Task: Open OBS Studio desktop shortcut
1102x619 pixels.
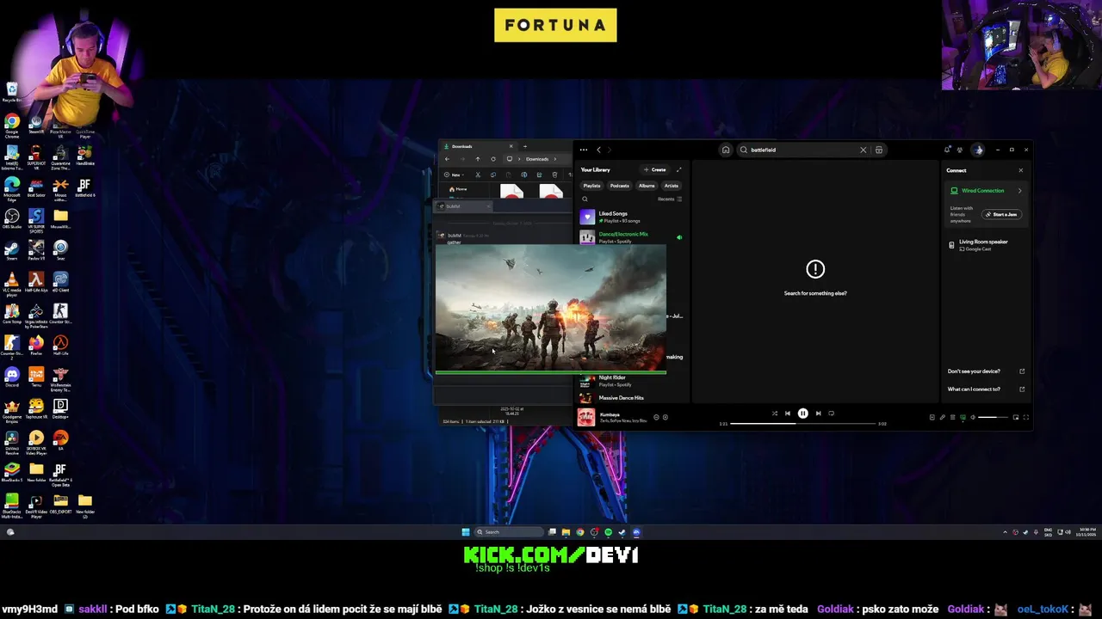Action: point(12,218)
